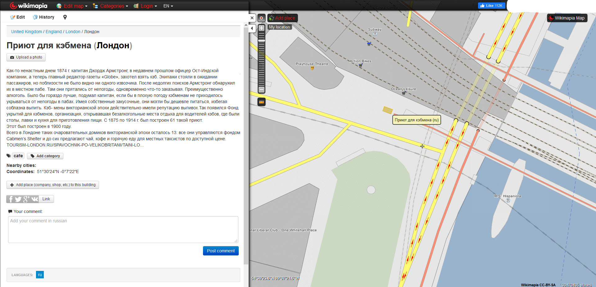Open the Categories dropdown menu
The height and width of the screenshot is (287, 596).
(x=111, y=6)
